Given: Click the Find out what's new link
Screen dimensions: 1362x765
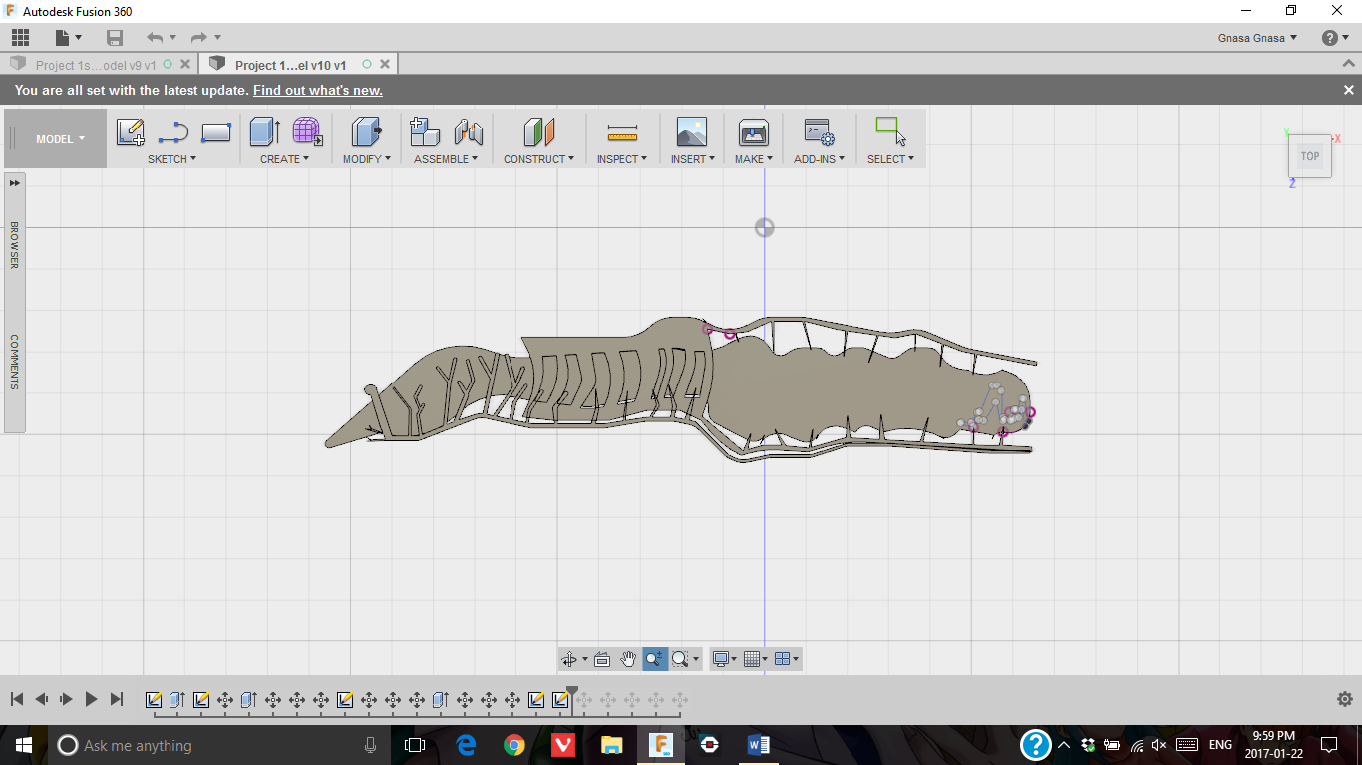Looking at the screenshot, I should pos(318,90).
